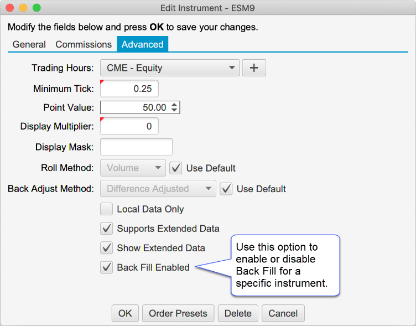Screen dimensions: 416x326
Task: Expand the Roll Method Volume dropdown
Action: tap(133, 168)
